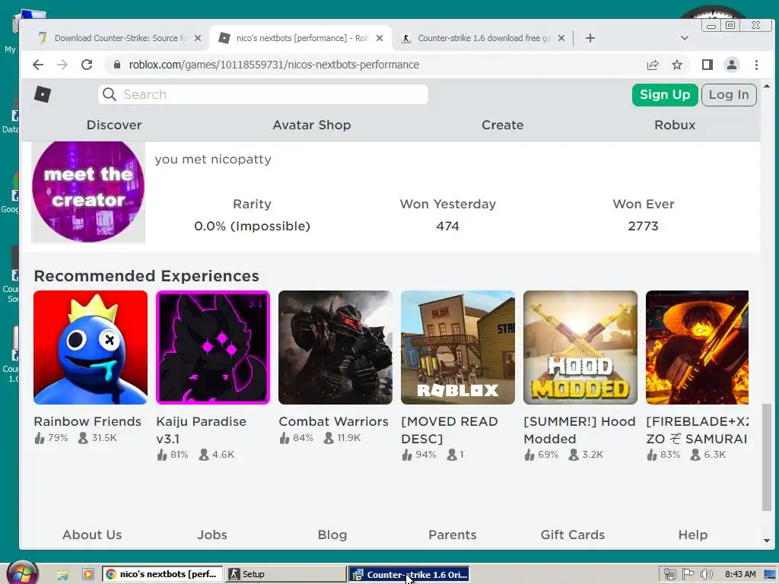Select the text 'you met nicopatty'
The image size is (779, 584).
point(213,160)
